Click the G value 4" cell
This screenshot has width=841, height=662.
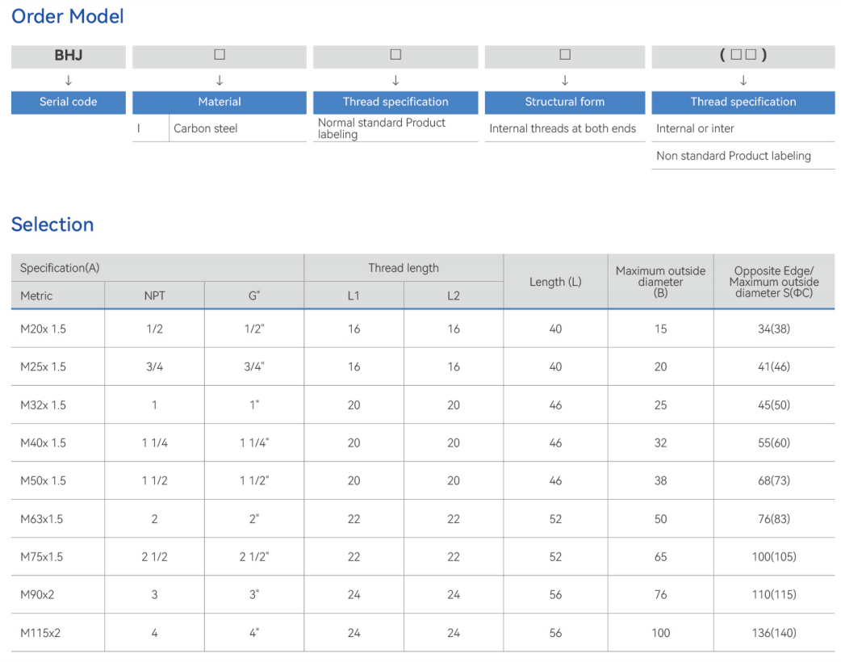[x=254, y=633]
